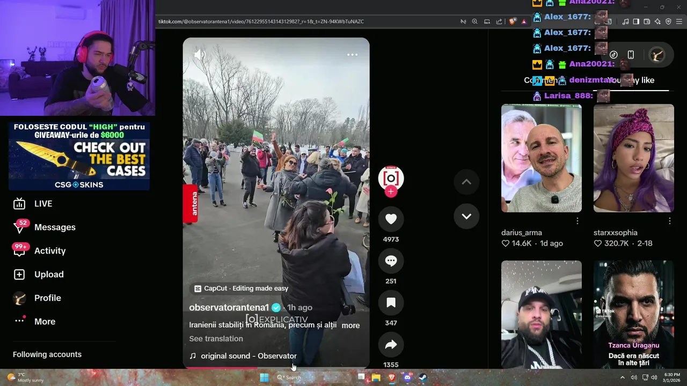Screen dimensions: 687x386
Task: Expand caption by clicking "more"
Action: pyautogui.click(x=350, y=325)
